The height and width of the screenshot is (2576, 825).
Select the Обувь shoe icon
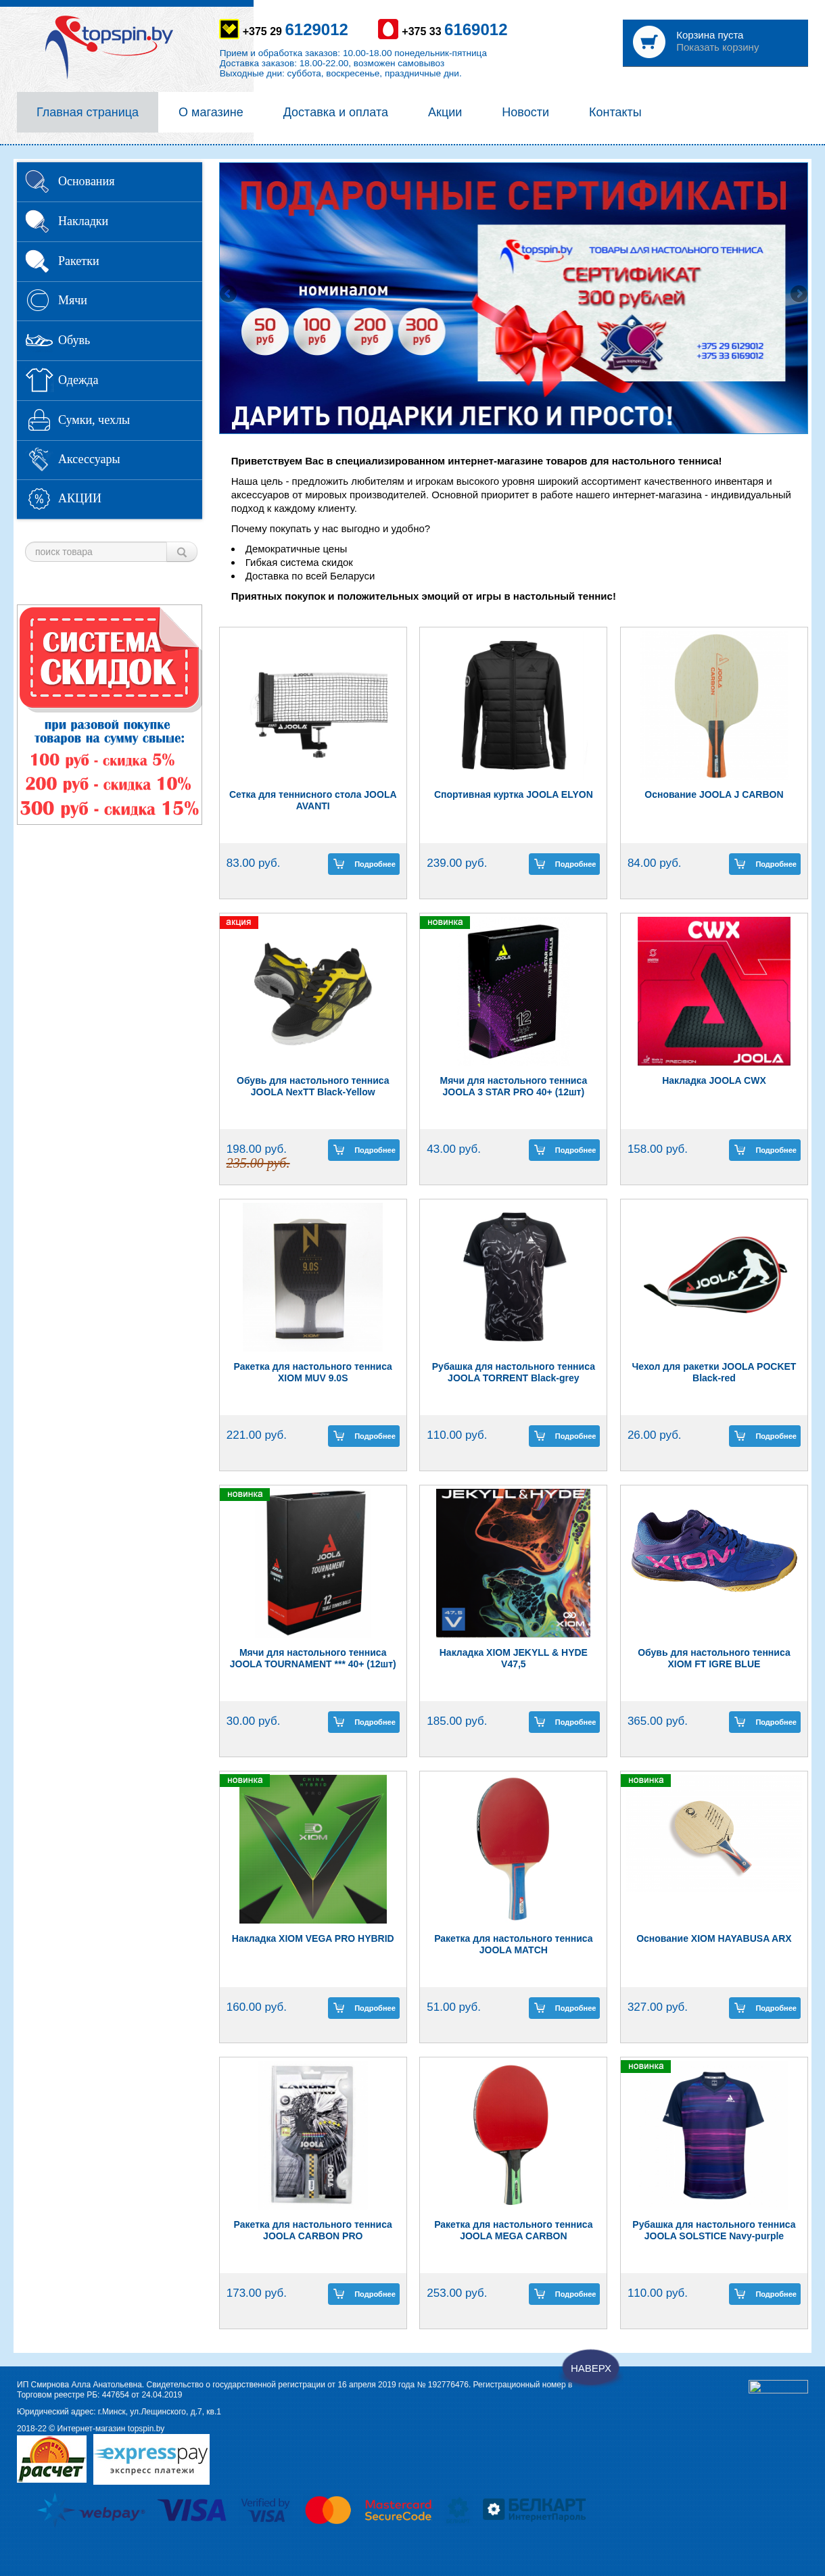[x=38, y=340]
